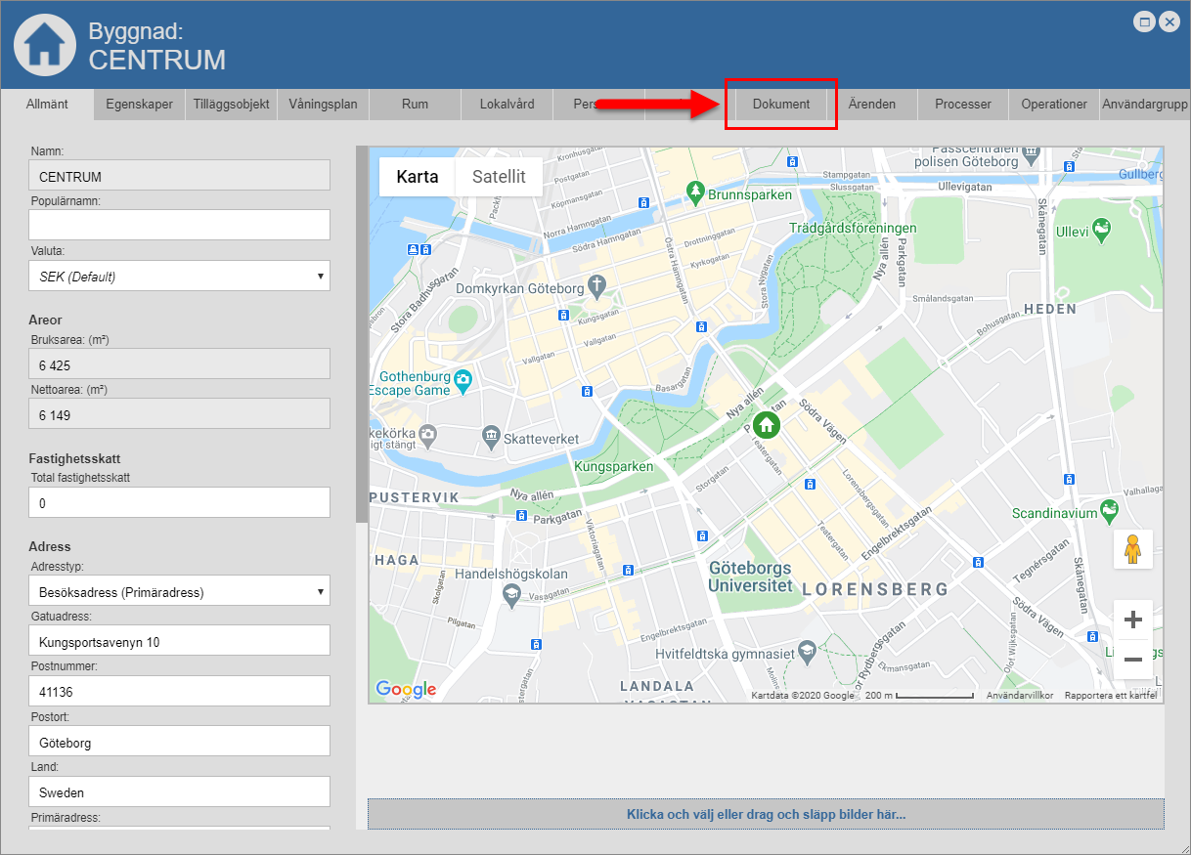Select the Street View pegman icon

(x=1133, y=549)
